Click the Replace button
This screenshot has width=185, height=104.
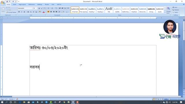pyautogui.click(x=176, y=10)
